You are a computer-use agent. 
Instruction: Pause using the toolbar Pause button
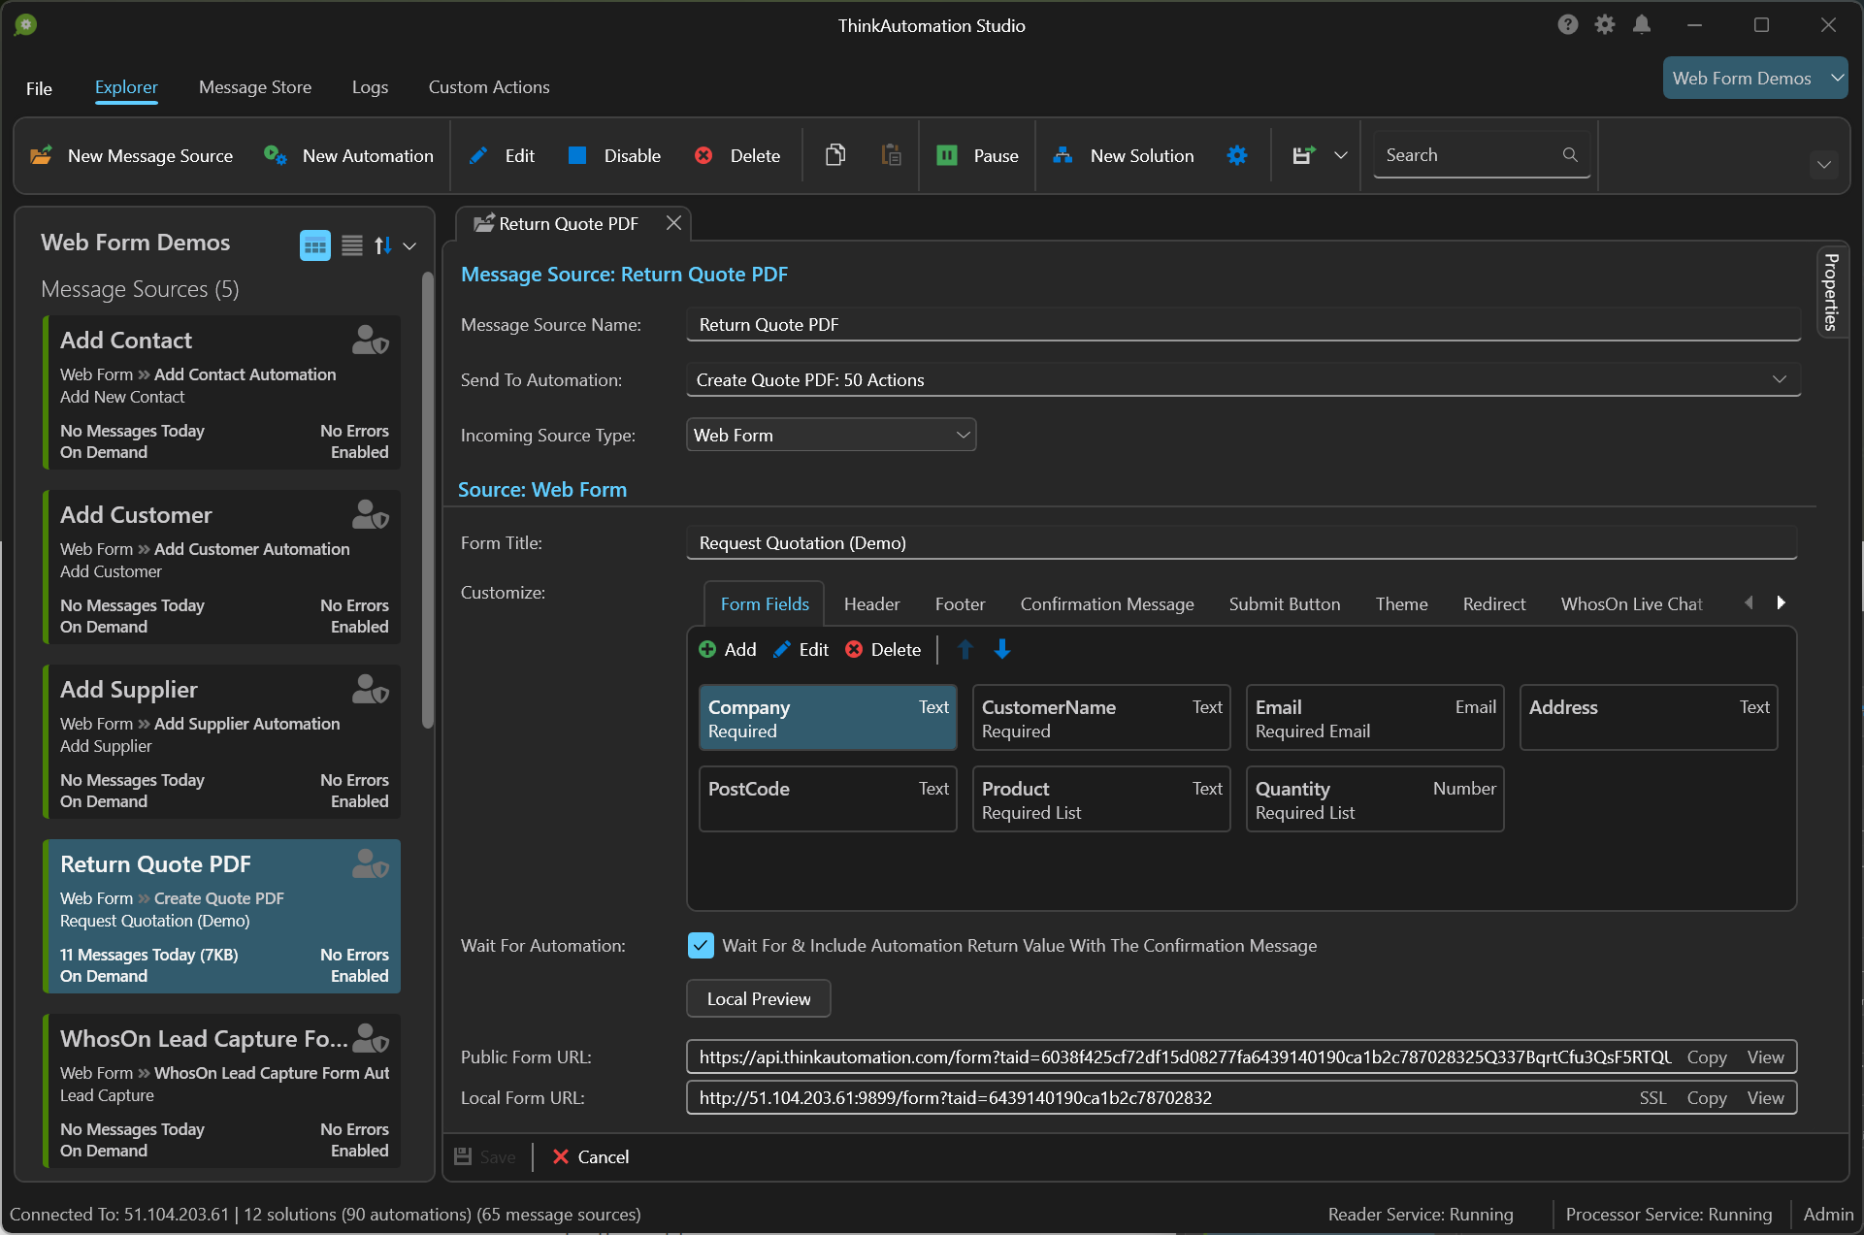point(977,155)
